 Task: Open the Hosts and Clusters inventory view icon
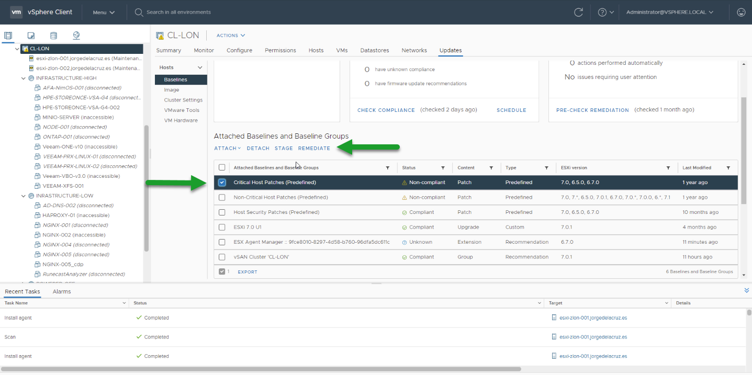(x=8, y=36)
